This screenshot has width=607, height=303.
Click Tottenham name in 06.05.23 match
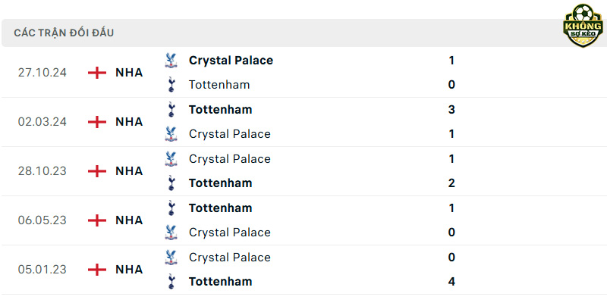point(220,208)
